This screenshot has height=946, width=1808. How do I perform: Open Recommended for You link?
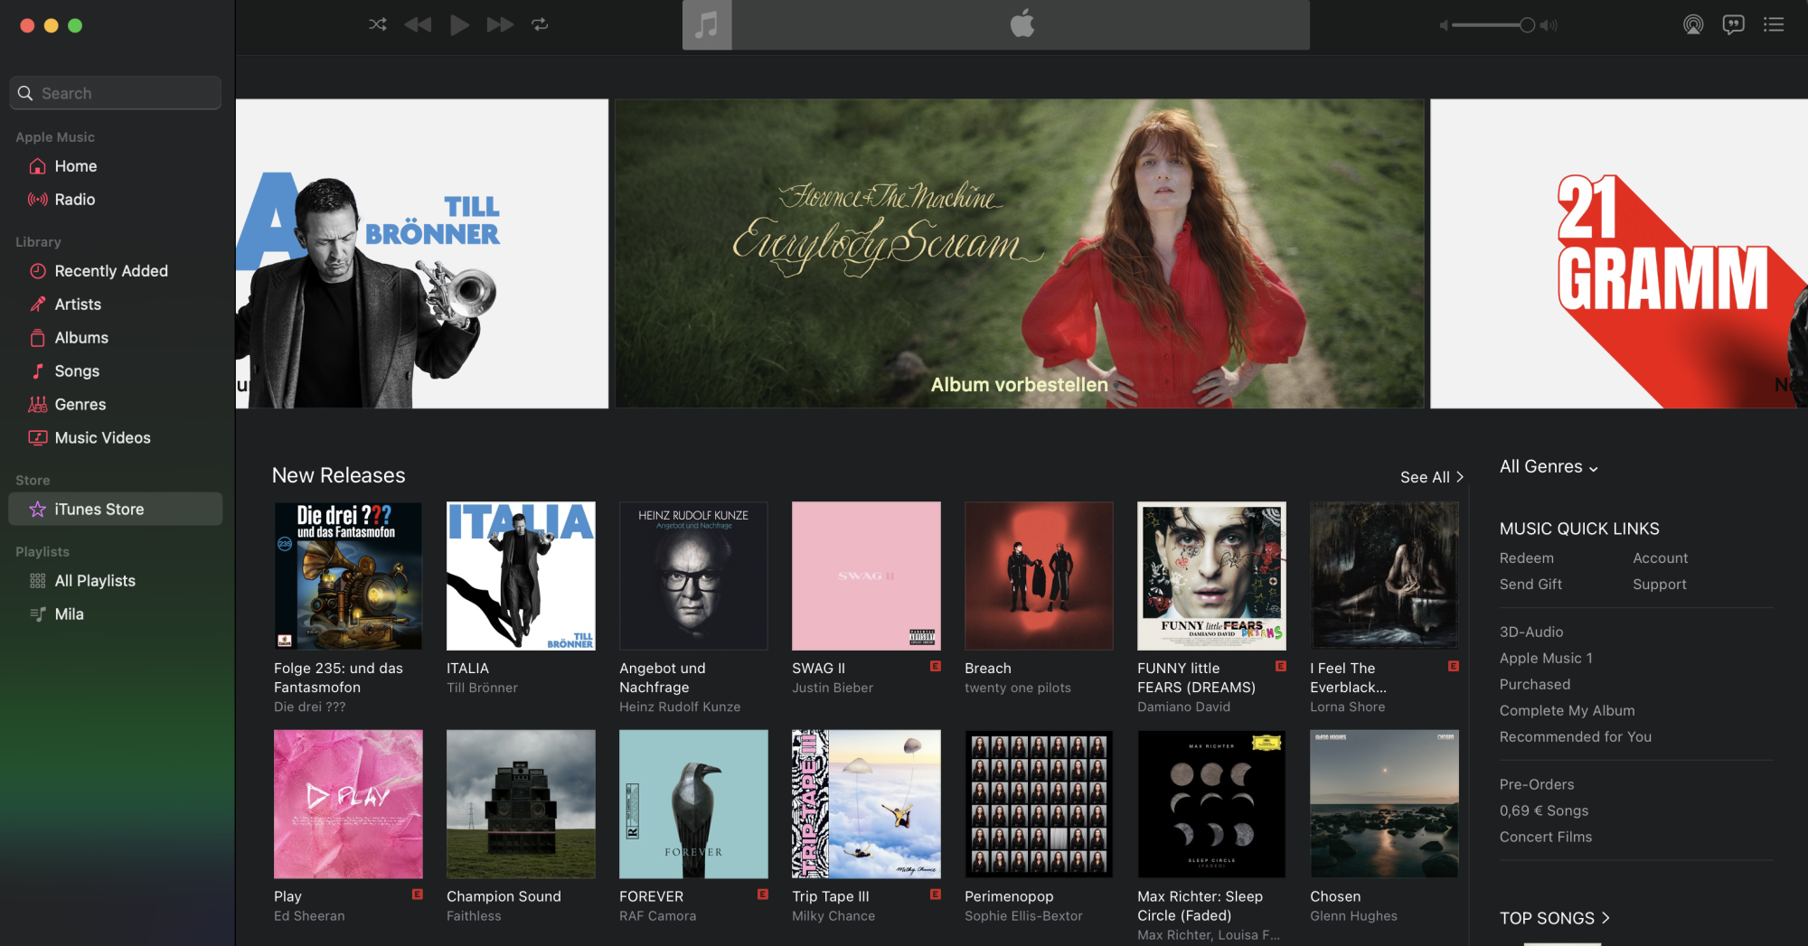coord(1576,737)
